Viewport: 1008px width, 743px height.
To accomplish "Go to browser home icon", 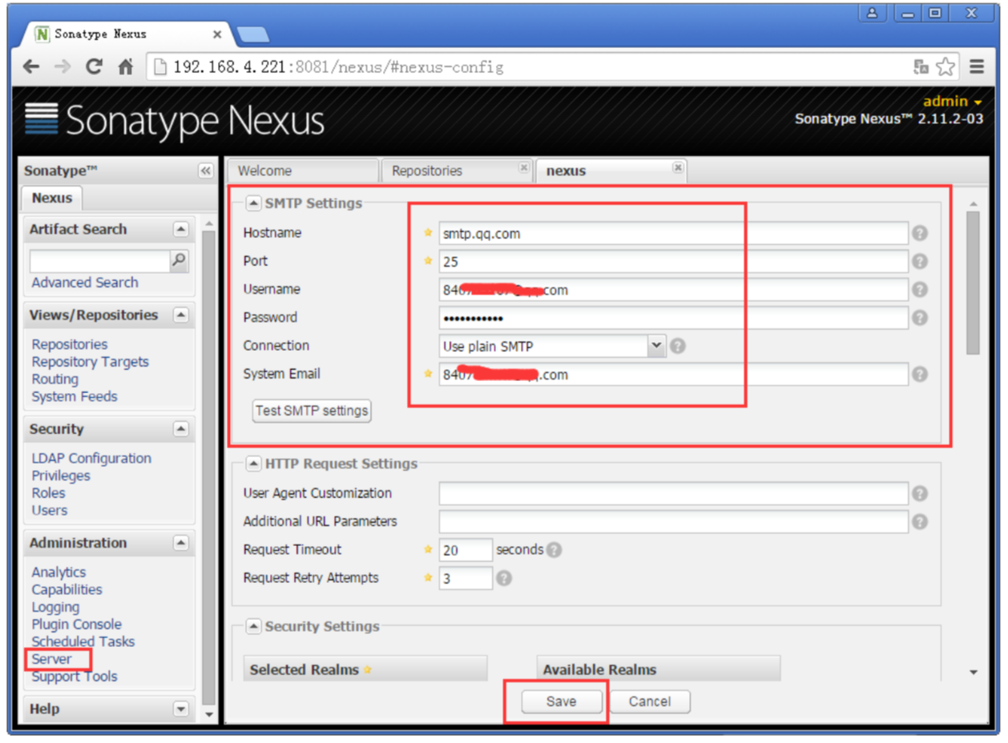I will click(x=125, y=67).
